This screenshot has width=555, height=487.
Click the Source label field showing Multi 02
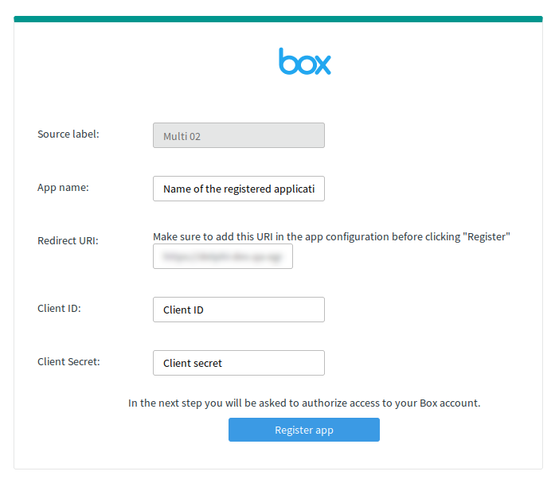[239, 135]
